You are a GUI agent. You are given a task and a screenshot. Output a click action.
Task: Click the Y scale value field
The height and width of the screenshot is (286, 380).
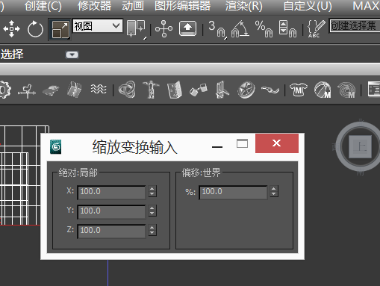pyautogui.click(x=111, y=211)
